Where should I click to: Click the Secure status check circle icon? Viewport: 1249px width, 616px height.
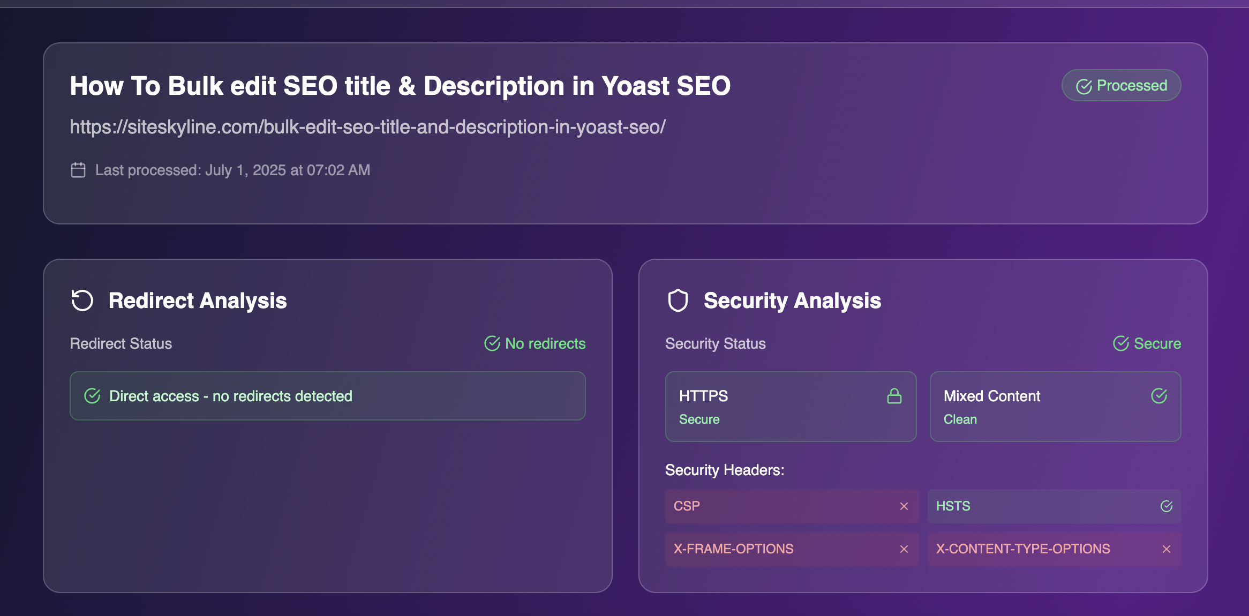coord(1120,343)
